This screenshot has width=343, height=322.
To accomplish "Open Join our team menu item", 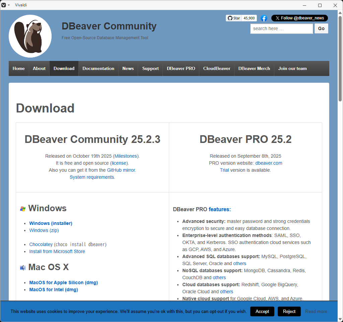I will tap(292, 68).
